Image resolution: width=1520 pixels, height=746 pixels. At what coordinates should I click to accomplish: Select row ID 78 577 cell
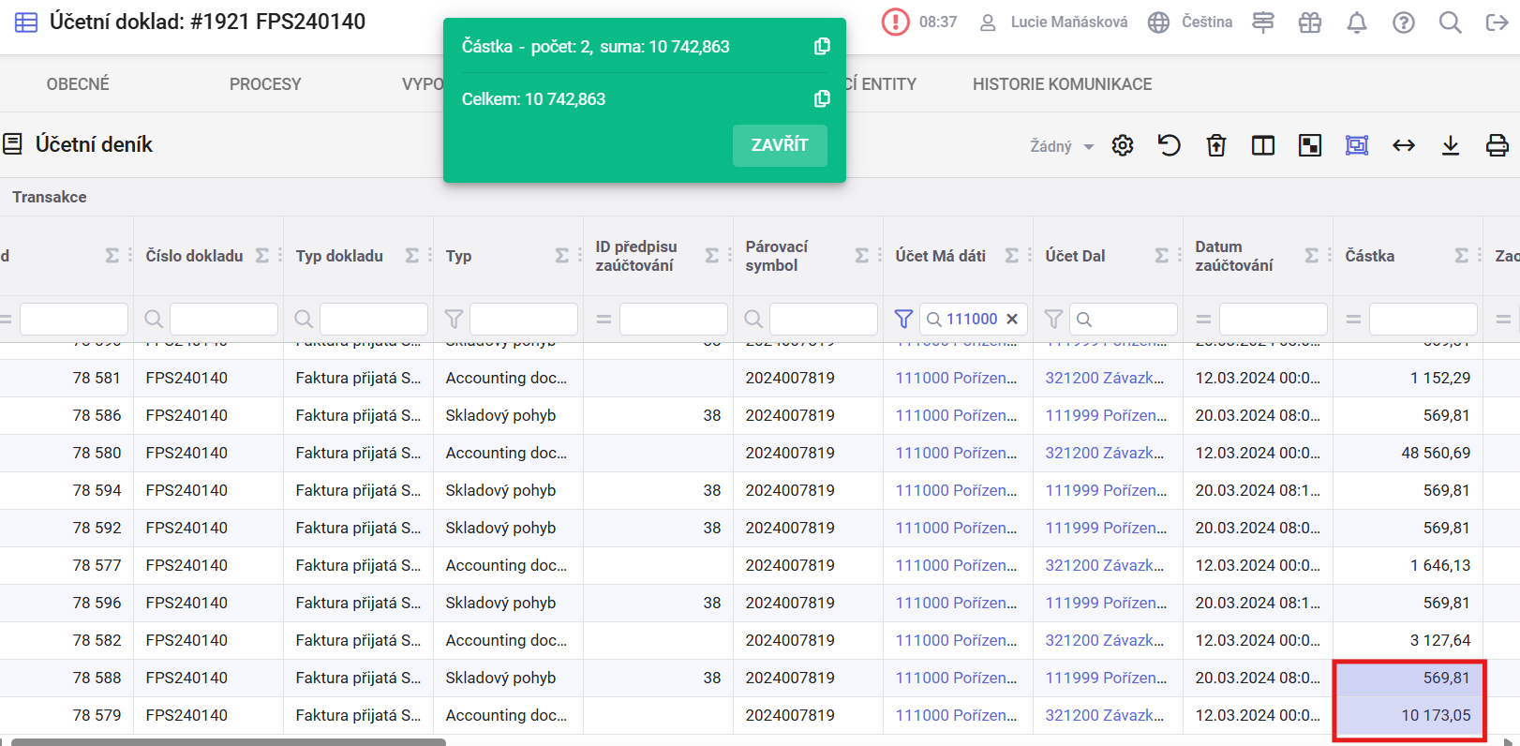coord(67,565)
